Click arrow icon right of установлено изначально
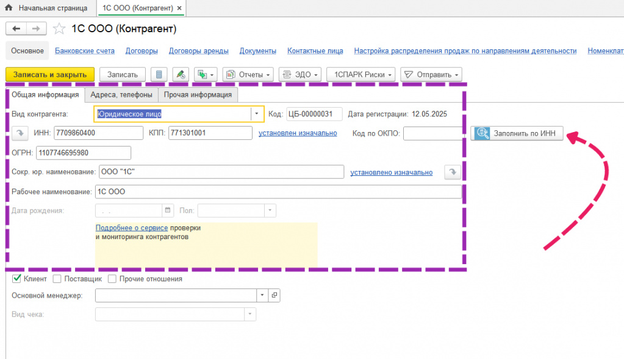The image size is (624, 359). 453,172
